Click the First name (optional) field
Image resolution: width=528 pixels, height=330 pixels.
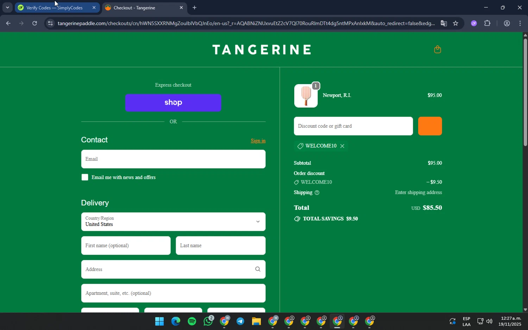pos(126,246)
